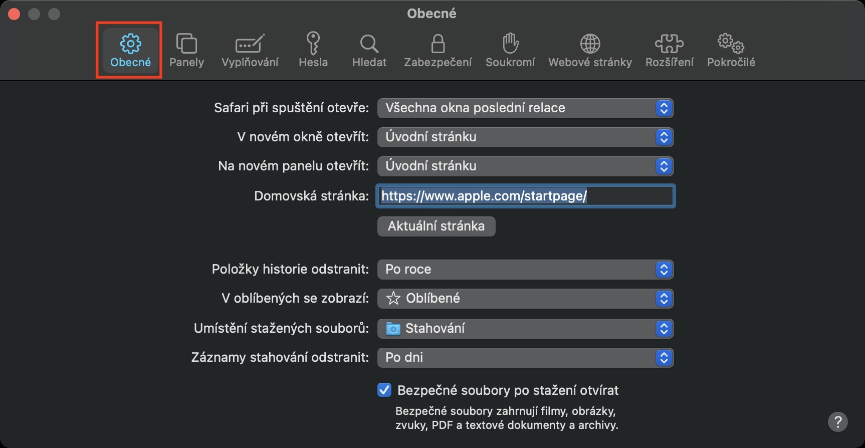Open the V oblíbených se zobrazí dropdown
Screen dimensions: 865x448
pos(525,299)
